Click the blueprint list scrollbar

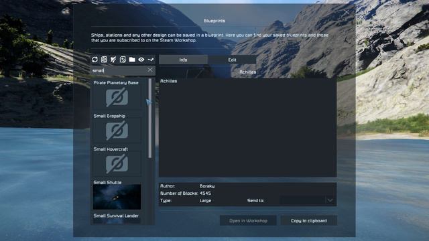point(149,118)
